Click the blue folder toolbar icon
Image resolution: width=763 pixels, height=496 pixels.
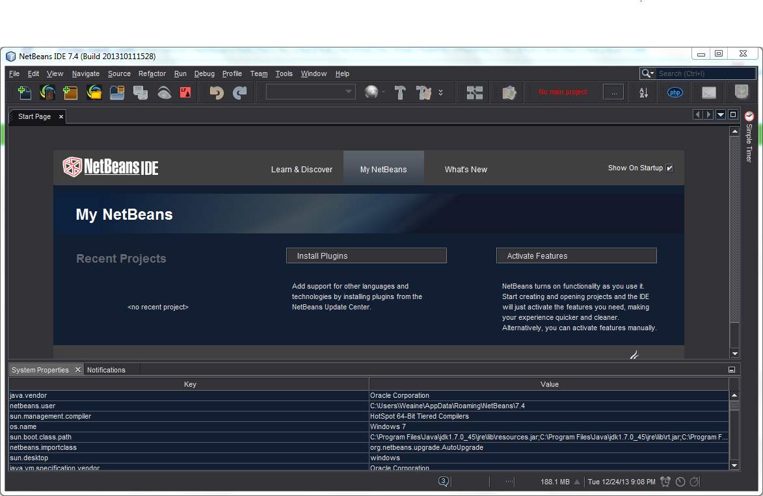click(117, 92)
